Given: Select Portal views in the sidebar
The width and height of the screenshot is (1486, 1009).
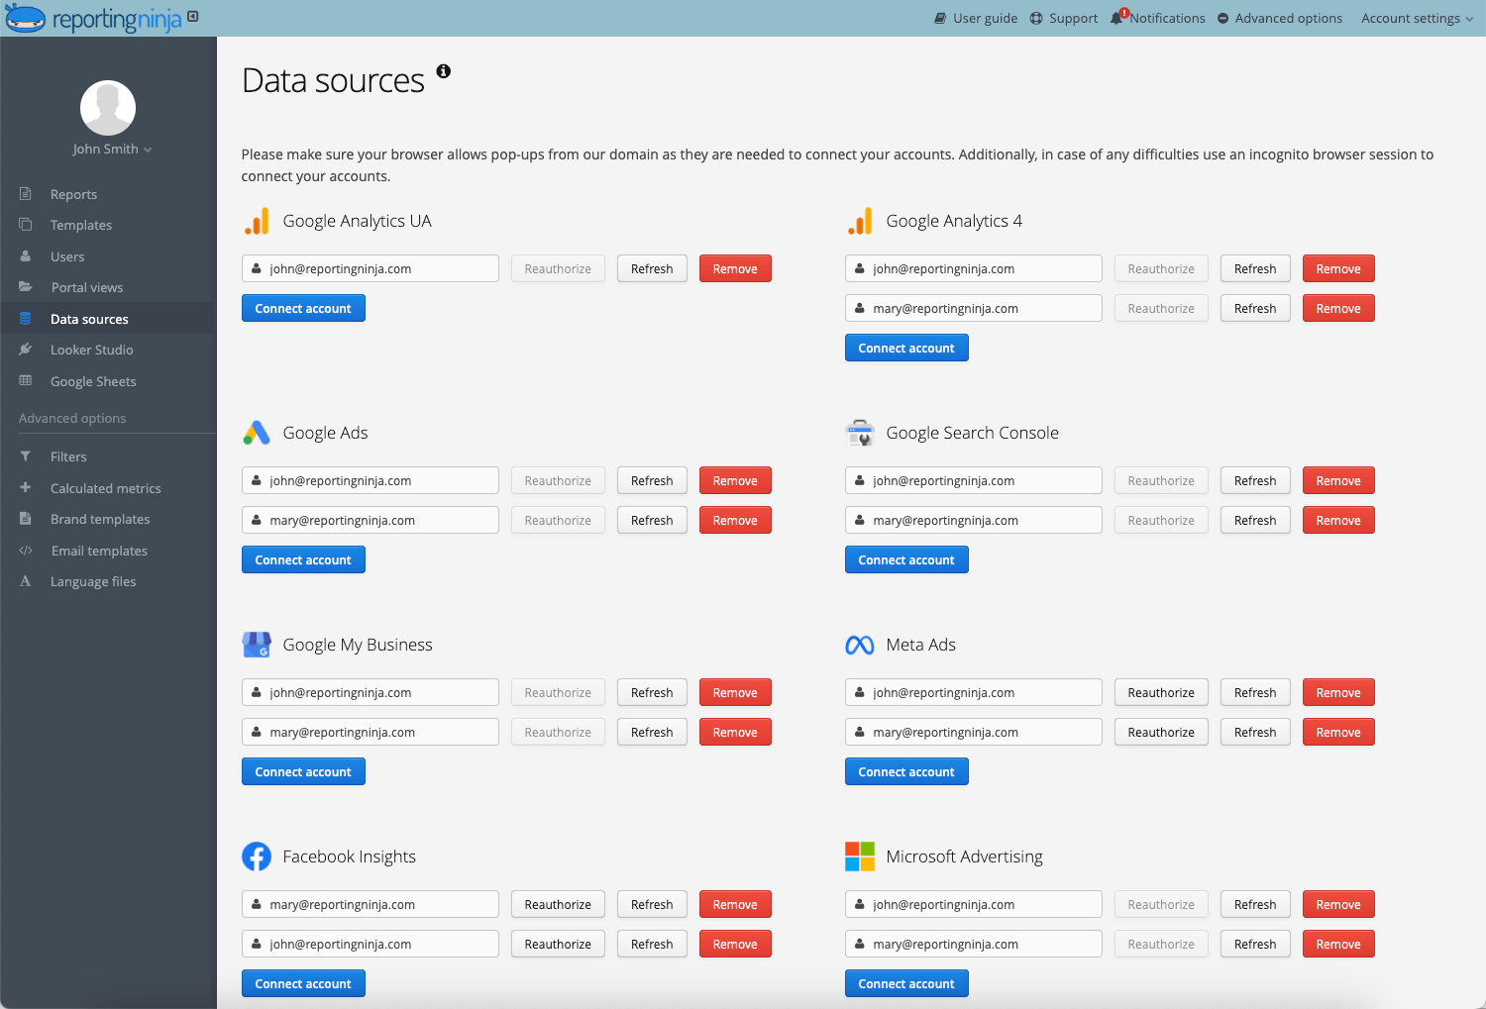Looking at the screenshot, I should point(87,287).
